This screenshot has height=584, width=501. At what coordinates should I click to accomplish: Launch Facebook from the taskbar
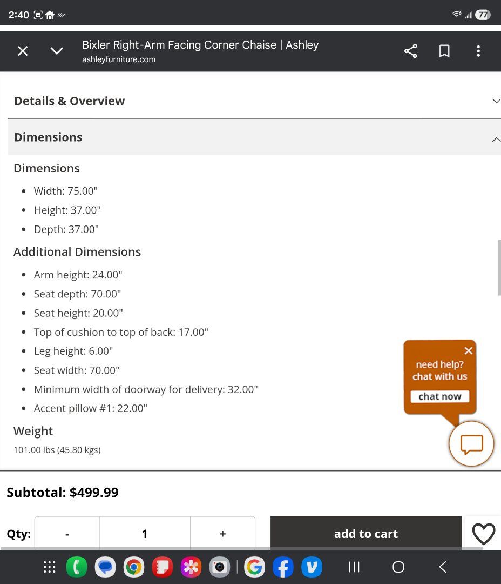283,567
